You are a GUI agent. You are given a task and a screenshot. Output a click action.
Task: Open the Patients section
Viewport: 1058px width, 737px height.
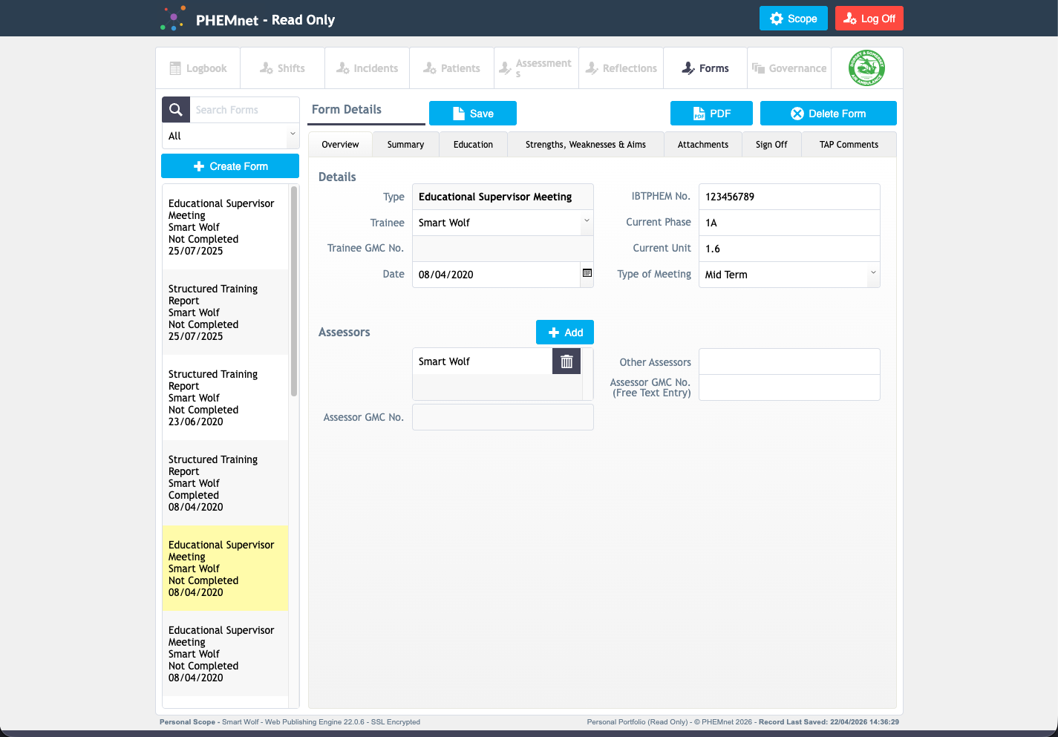pyautogui.click(x=452, y=68)
